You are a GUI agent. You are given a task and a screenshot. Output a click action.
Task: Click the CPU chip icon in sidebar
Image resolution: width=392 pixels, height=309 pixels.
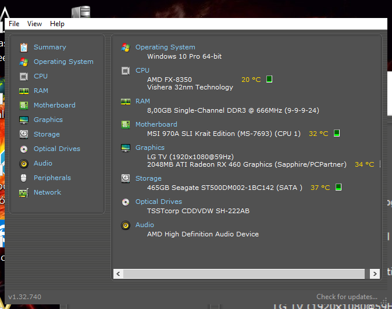pyautogui.click(x=24, y=76)
